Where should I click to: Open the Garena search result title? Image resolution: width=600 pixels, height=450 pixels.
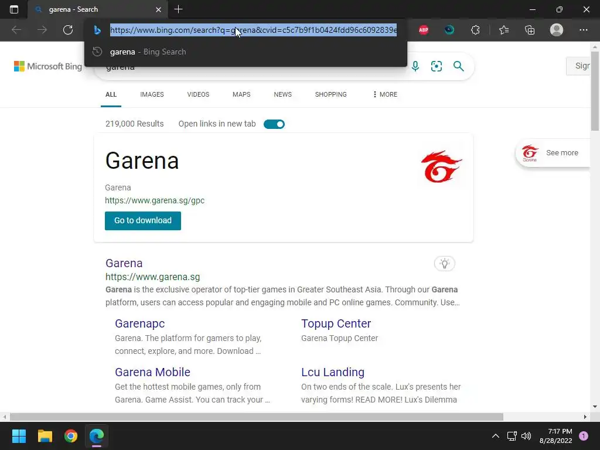[124, 263]
